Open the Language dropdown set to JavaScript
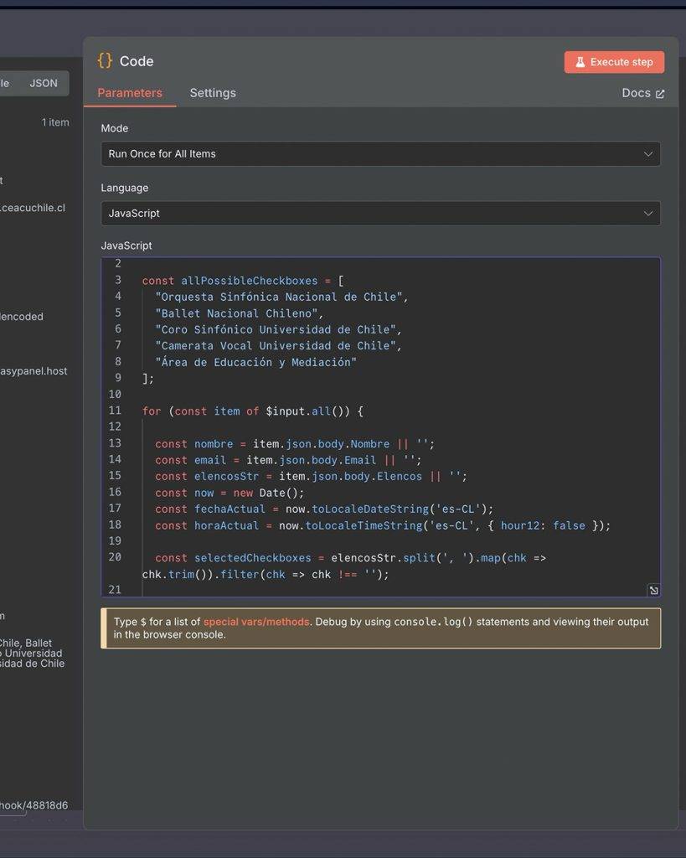This screenshot has height=858, width=686. click(380, 214)
